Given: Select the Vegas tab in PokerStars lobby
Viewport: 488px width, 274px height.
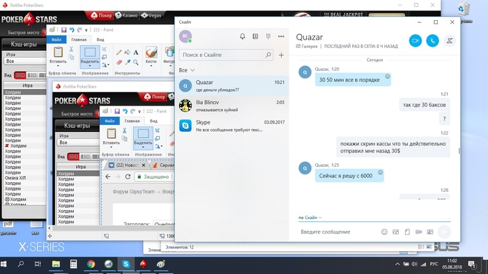Looking at the screenshot, I should (x=151, y=15).
